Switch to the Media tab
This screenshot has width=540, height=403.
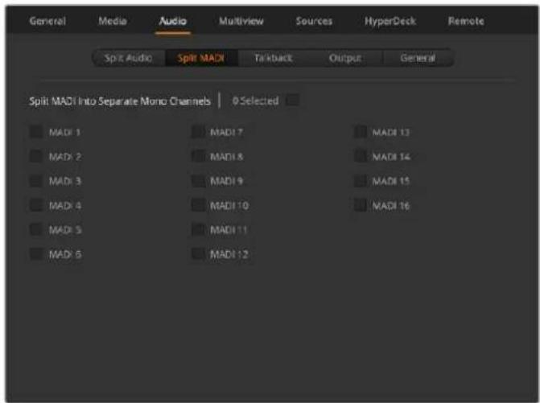[x=113, y=22]
